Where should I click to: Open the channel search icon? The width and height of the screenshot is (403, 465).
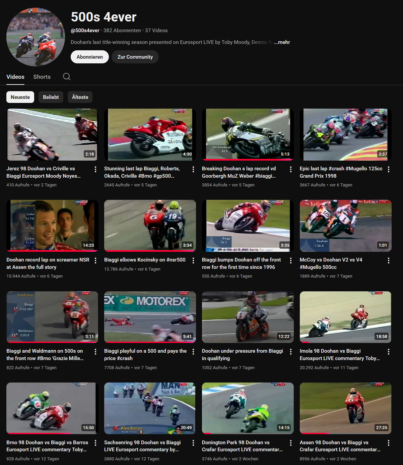click(x=67, y=77)
